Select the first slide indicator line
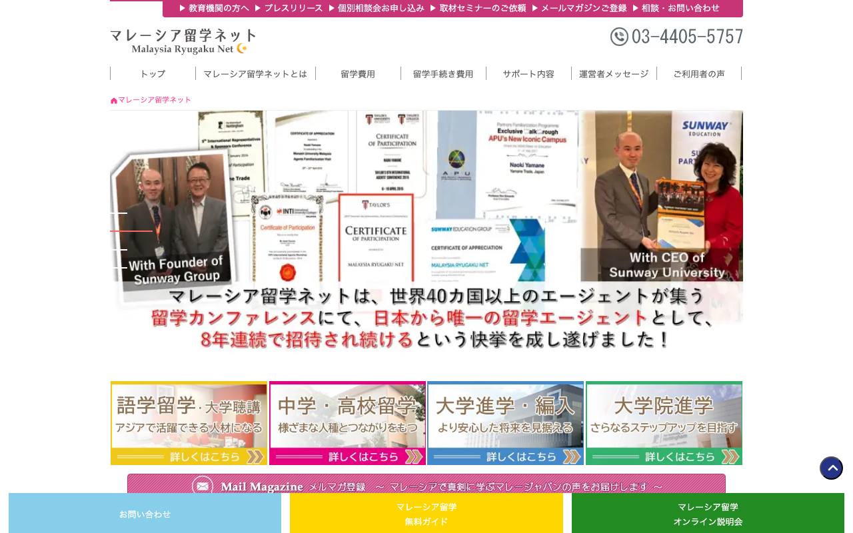 (119, 213)
